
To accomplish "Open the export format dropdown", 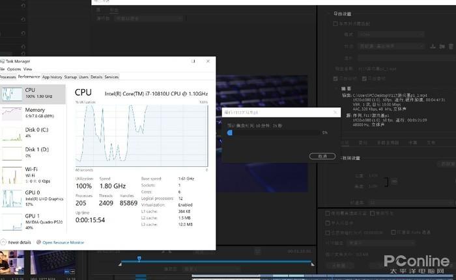I will click(391, 34).
